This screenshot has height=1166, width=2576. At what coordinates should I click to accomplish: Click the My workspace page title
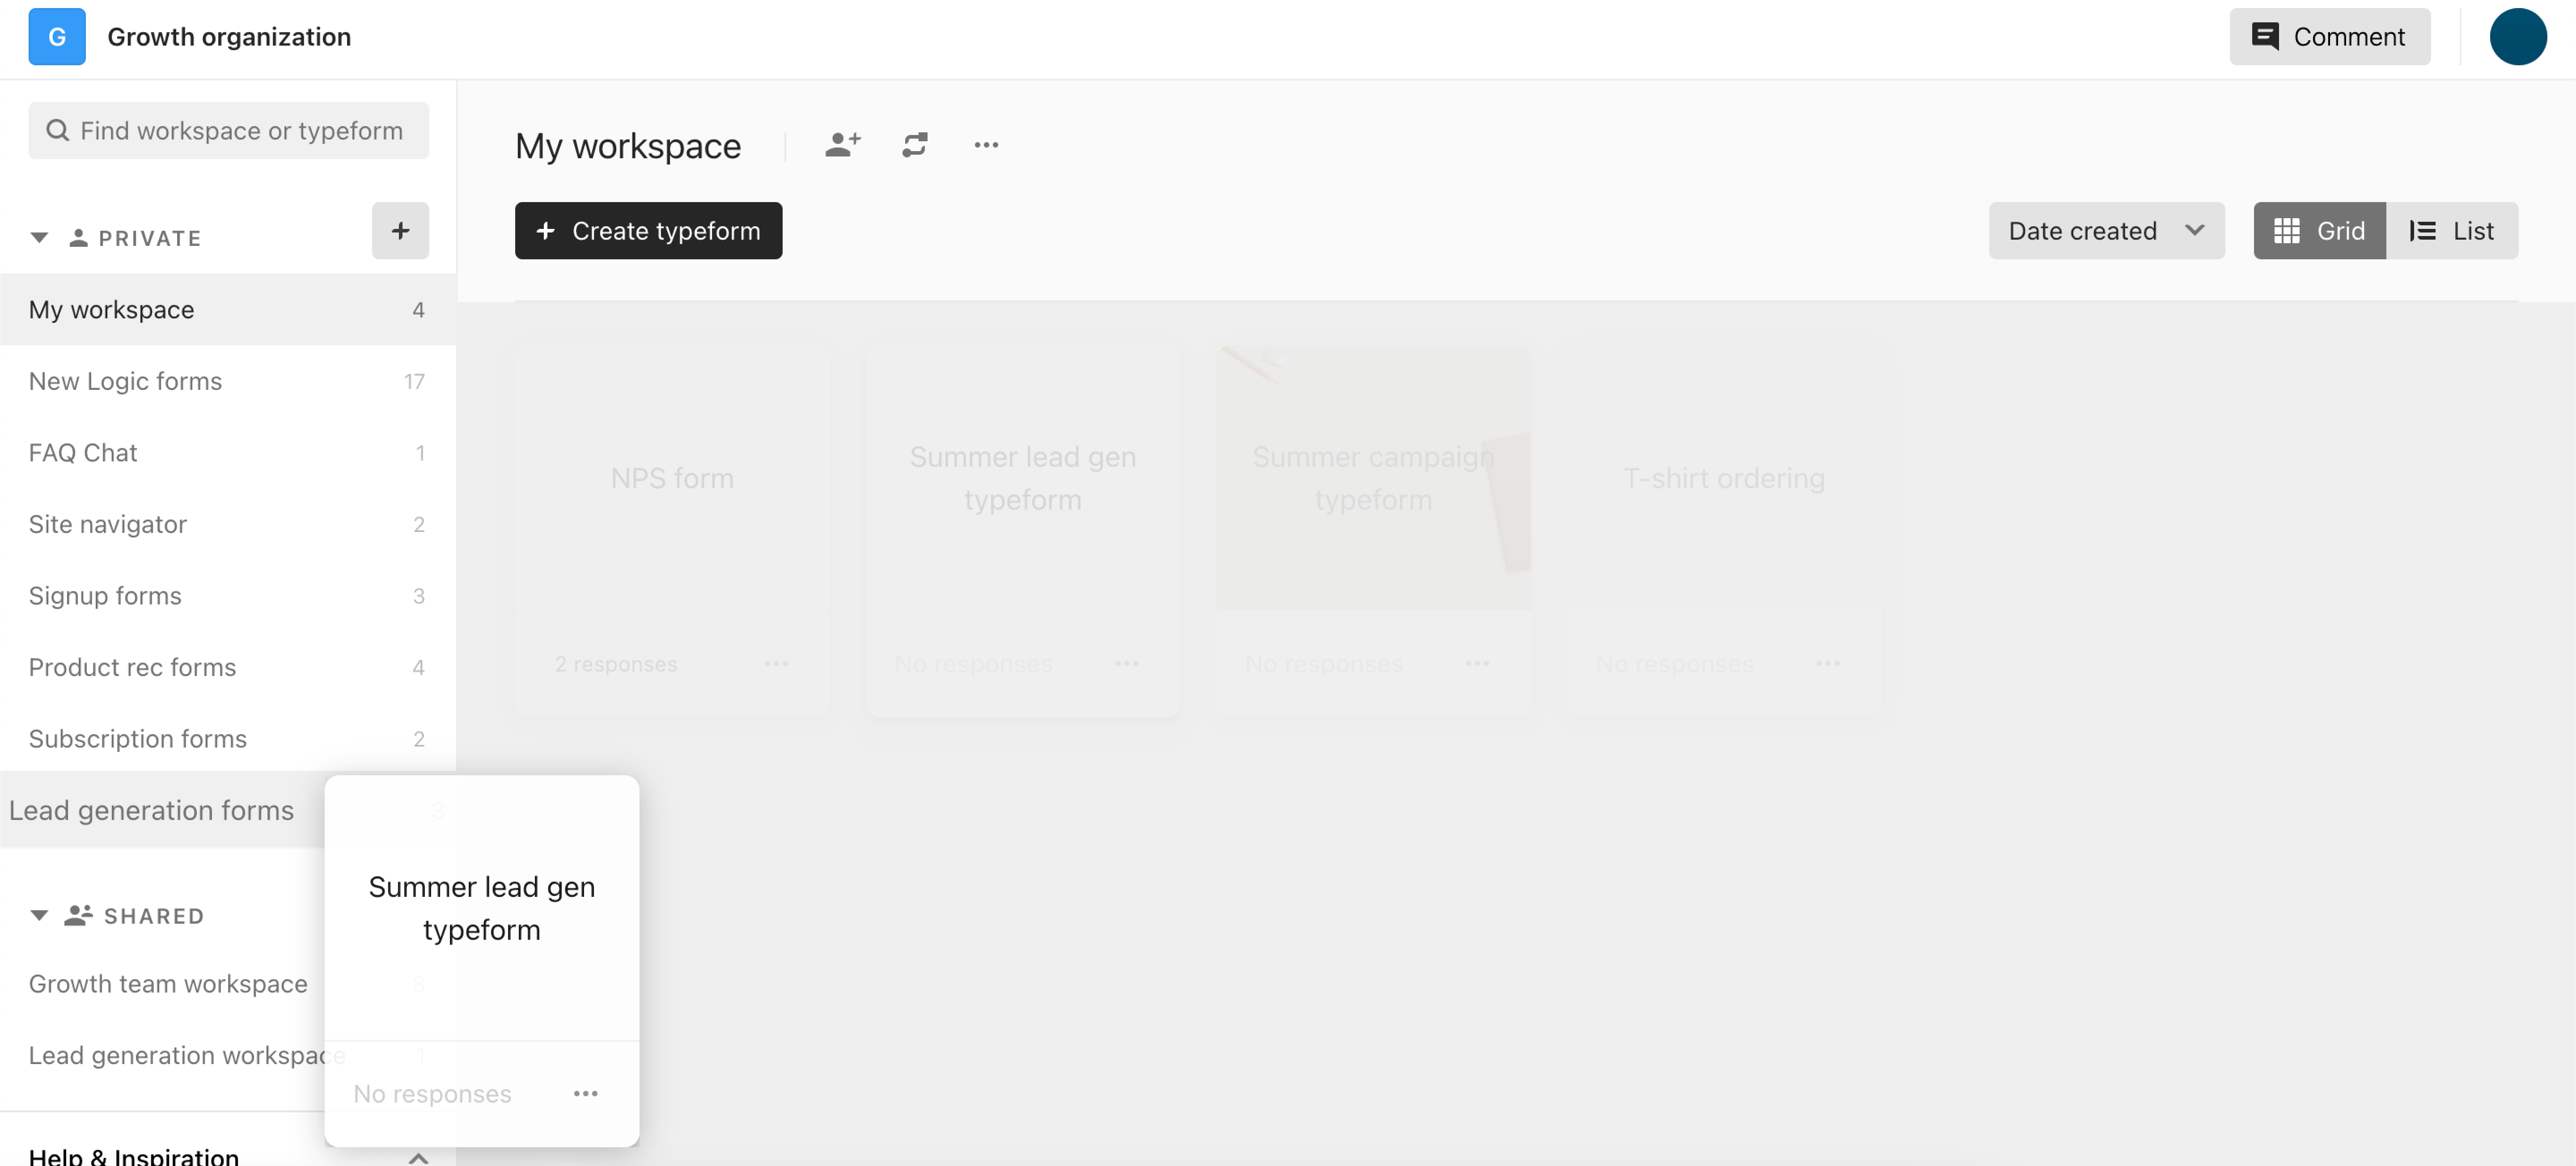click(628, 146)
